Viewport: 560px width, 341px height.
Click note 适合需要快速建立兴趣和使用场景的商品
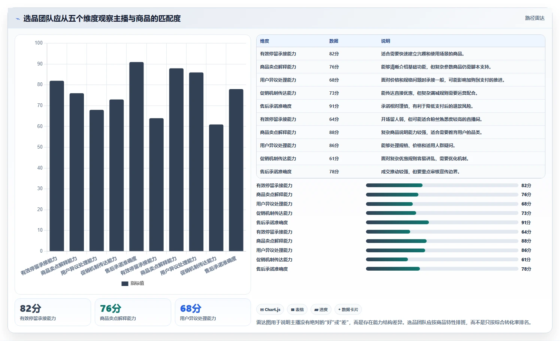click(x=423, y=54)
